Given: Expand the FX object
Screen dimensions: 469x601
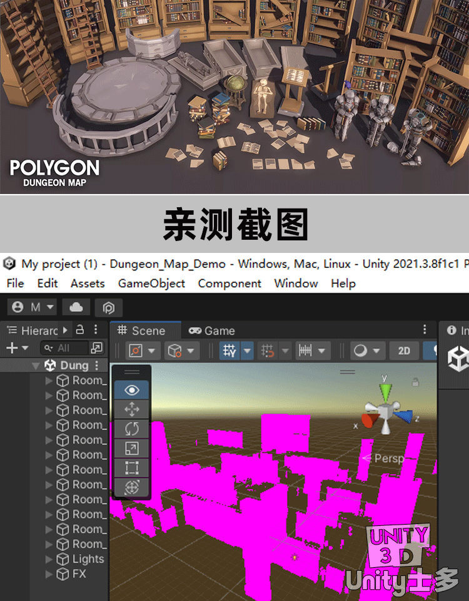Looking at the screenshot, I should [x=49, y=574].
